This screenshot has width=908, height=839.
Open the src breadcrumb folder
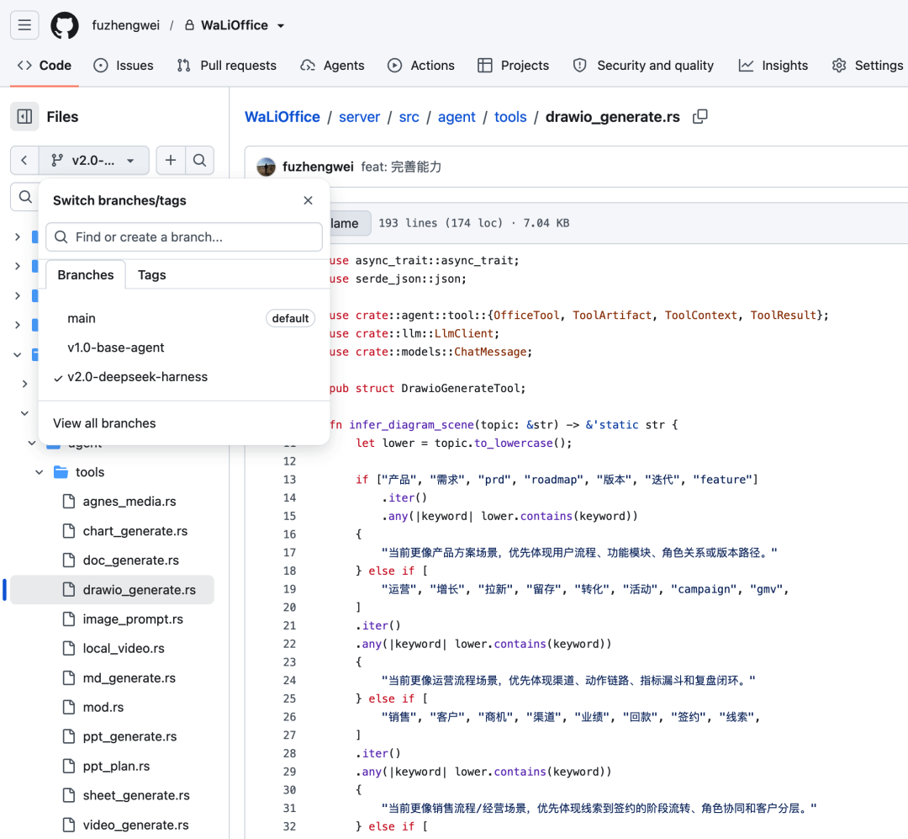pyautogui.click(x=409, y=116)
